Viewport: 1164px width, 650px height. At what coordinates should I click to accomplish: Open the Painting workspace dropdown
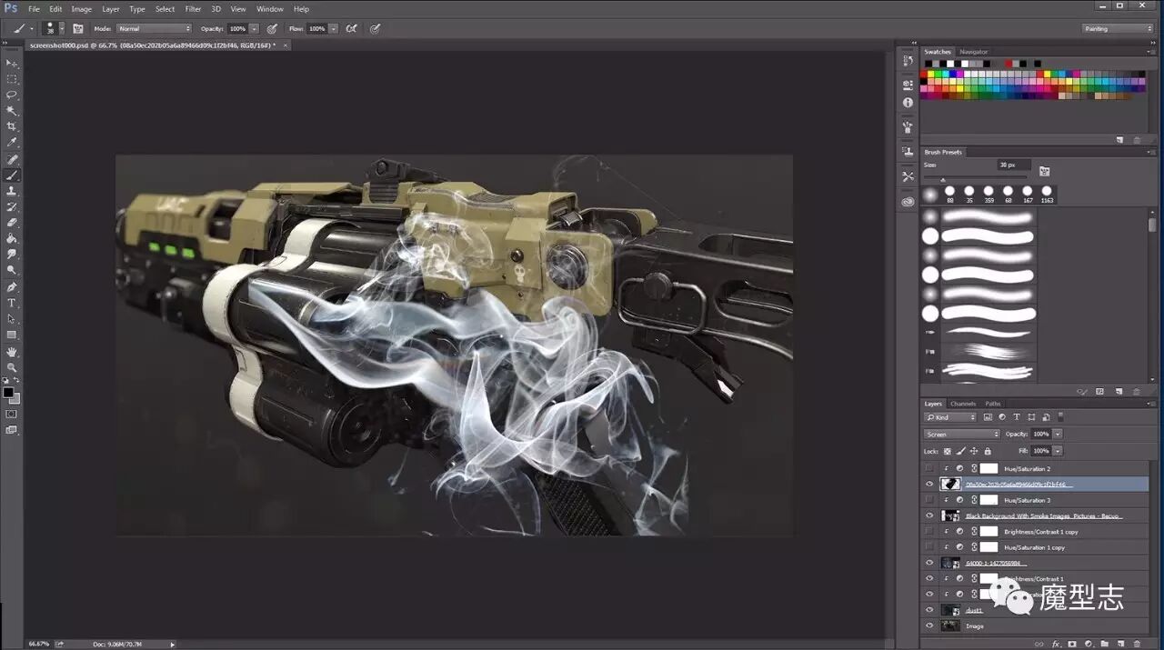[x=1118, y=28]
